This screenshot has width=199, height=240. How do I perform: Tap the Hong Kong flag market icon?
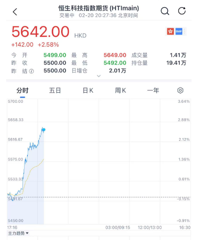170,31
